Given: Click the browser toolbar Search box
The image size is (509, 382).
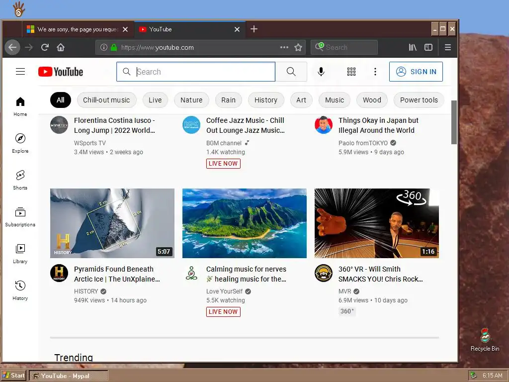Looking at the screenshot, I should pos(344,47).
